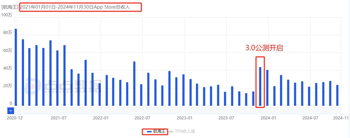Click the 60万 y-axis label
This screenshot has width=350, height=138.
click(8, 51)
